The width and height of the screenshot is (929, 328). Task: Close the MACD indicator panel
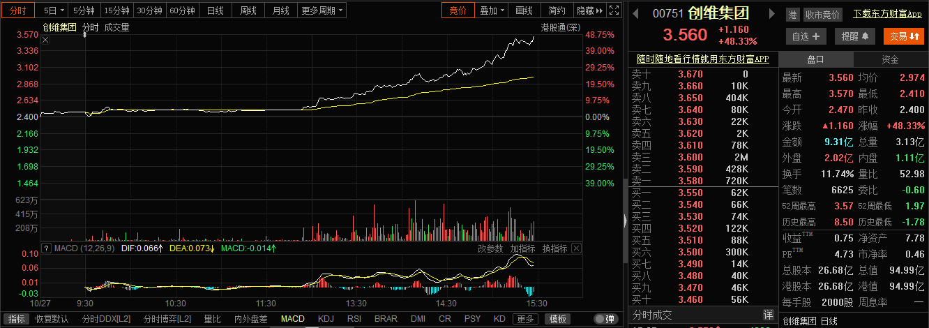(x=577, y=248)
